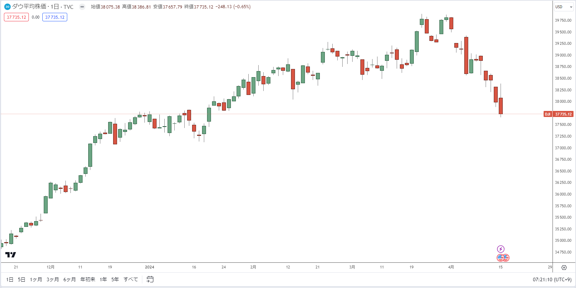The height and width of the screenshot is (288, 576).
Task: Click the TradingView logo icon
Action: click(x=11, y=255)
